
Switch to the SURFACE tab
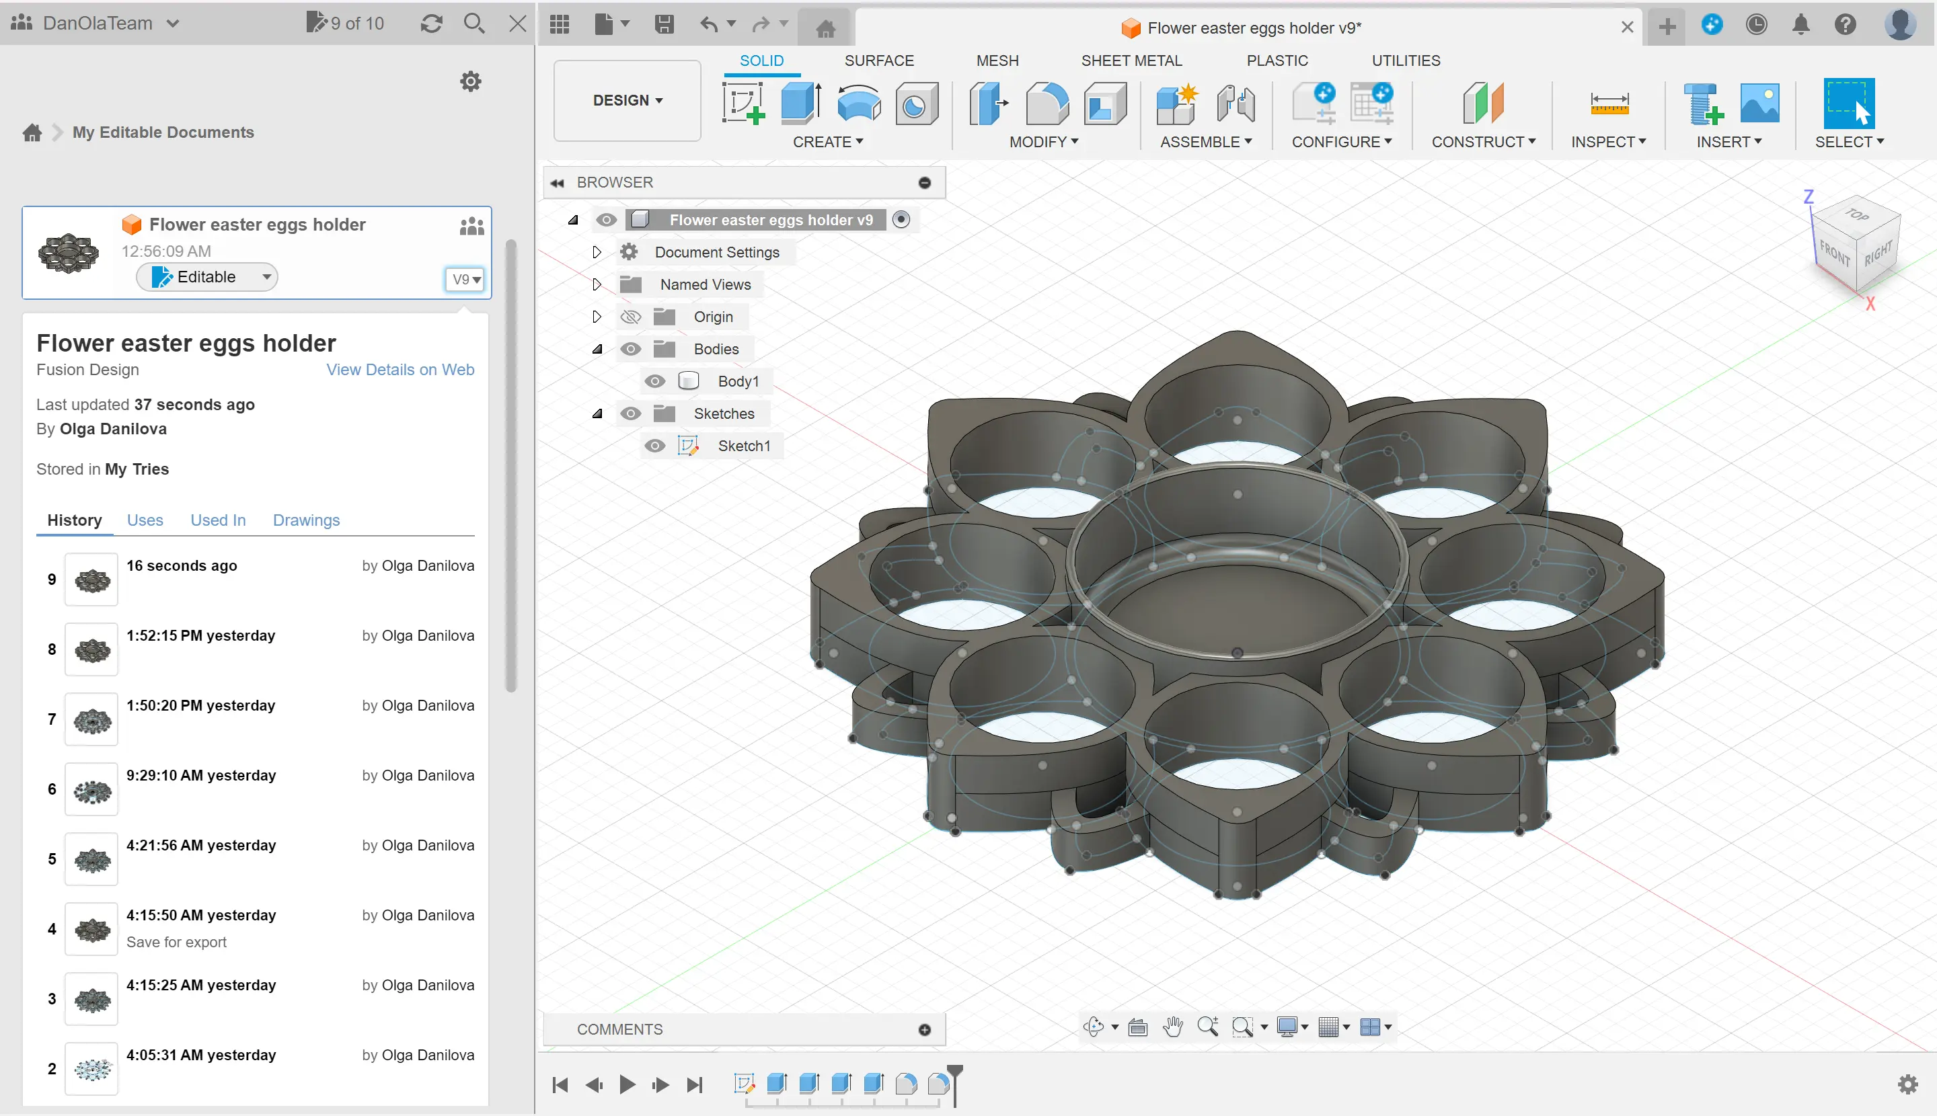tap(878, 61)
